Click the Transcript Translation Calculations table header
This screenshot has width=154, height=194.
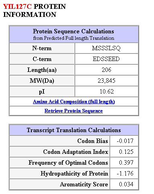coord(74,130)
